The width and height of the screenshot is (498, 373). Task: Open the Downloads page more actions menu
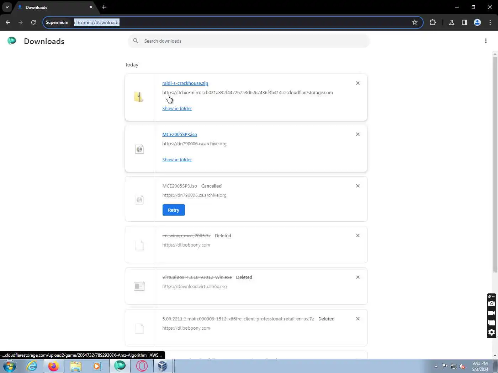[x=486, y=41]
